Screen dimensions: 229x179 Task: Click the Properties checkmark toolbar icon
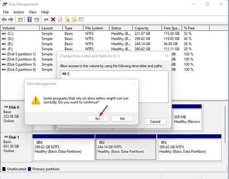tap(60, 19)
